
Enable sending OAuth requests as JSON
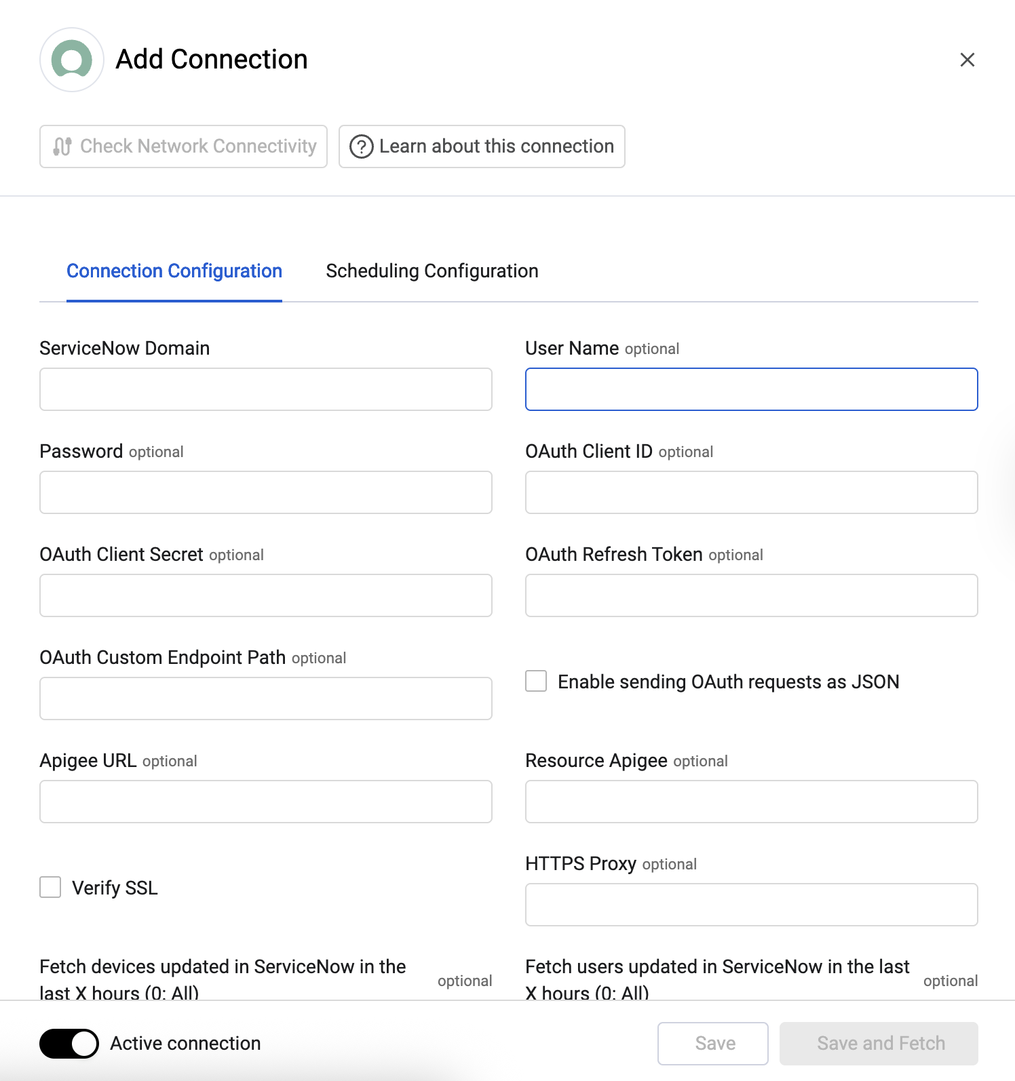[x=536, y=681]
